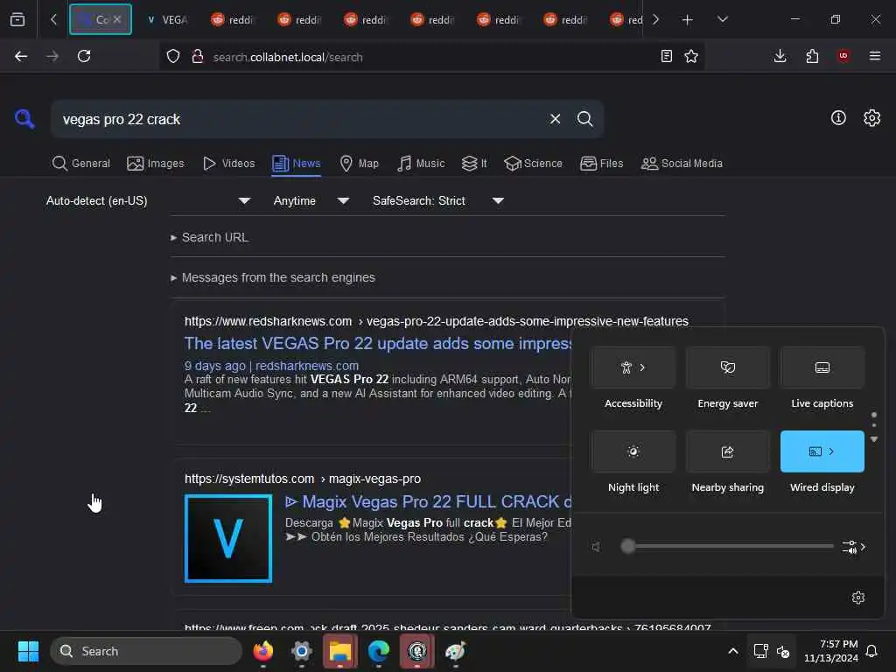Open the systemtutos.com magix-vegas-pro URL link
This screenshot has height=672, width=896.
tap(302, 479)
